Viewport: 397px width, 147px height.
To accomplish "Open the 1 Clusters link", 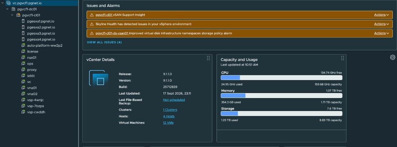I will click(170, 110).
